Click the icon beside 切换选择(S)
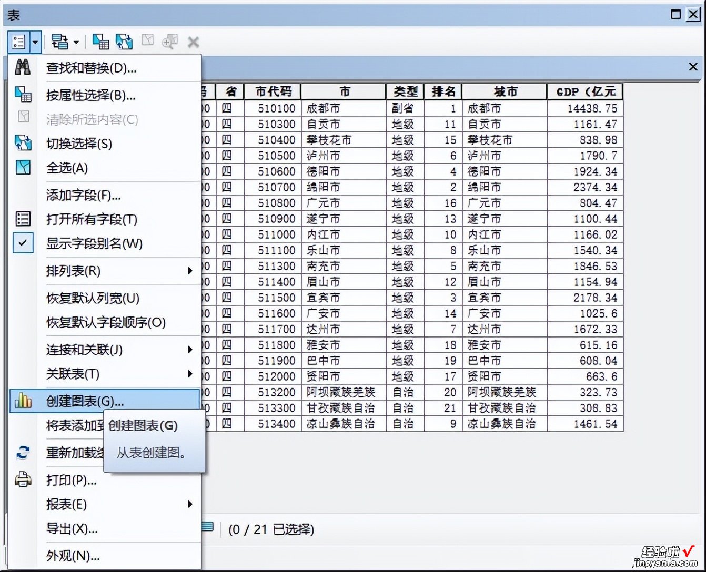 [23, 143]
